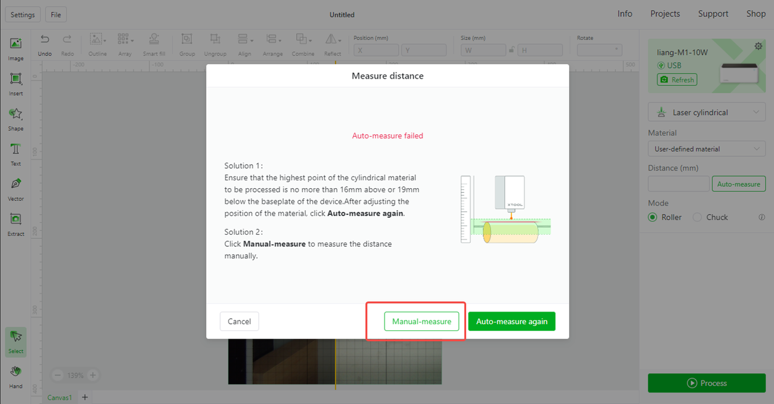Switch to the Canvas1 tab

coord(60,397)
